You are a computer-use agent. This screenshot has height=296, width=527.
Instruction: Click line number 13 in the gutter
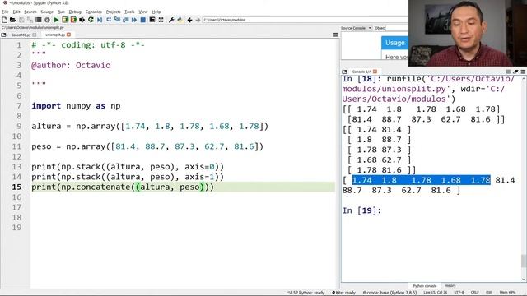coord(16,167)
